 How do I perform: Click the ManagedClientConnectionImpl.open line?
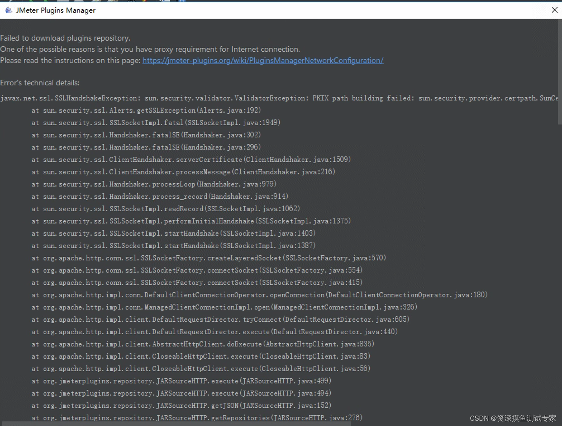coord(224,307)
